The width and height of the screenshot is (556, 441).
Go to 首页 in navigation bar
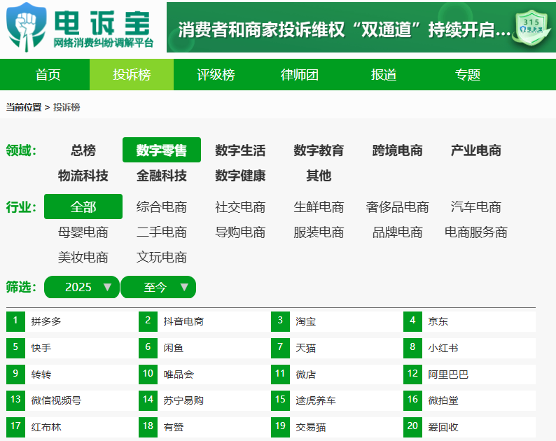click(48, 74)
